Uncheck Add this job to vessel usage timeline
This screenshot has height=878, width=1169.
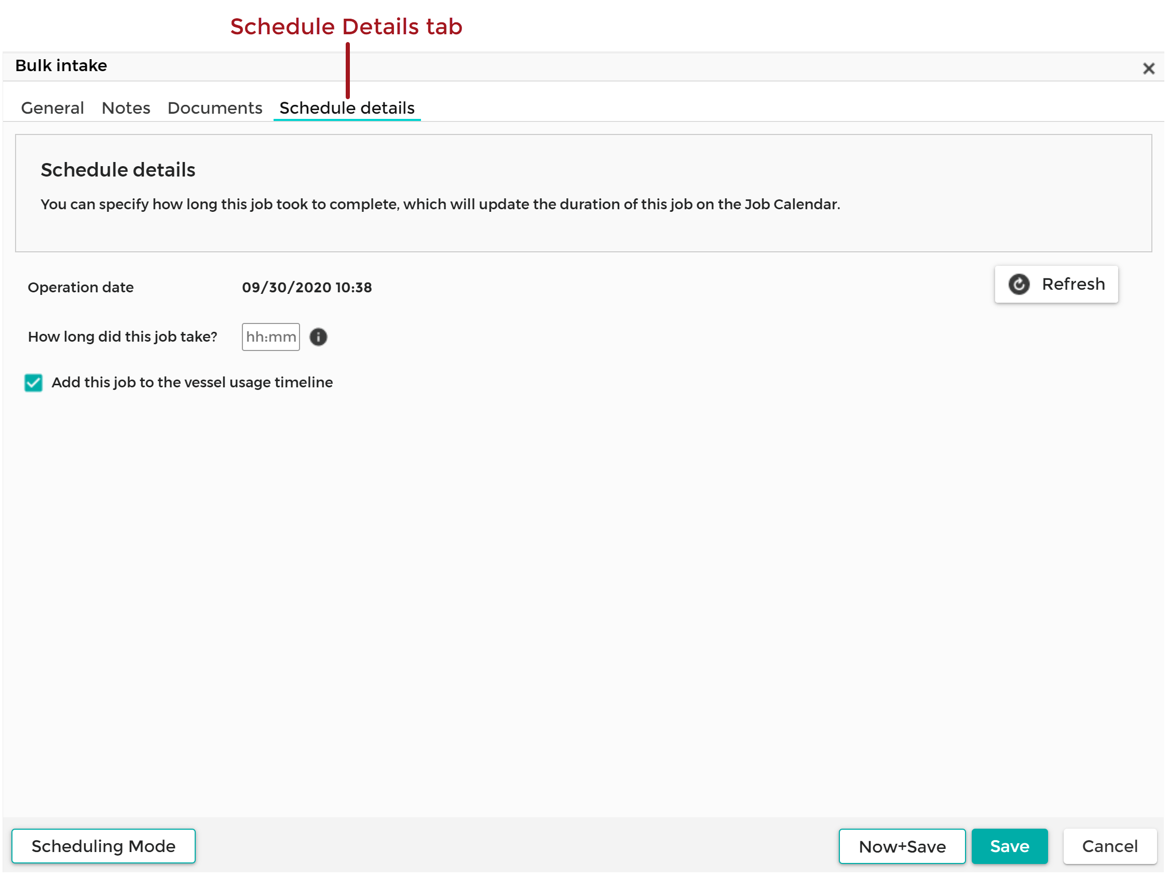click(x=33, y=383)
